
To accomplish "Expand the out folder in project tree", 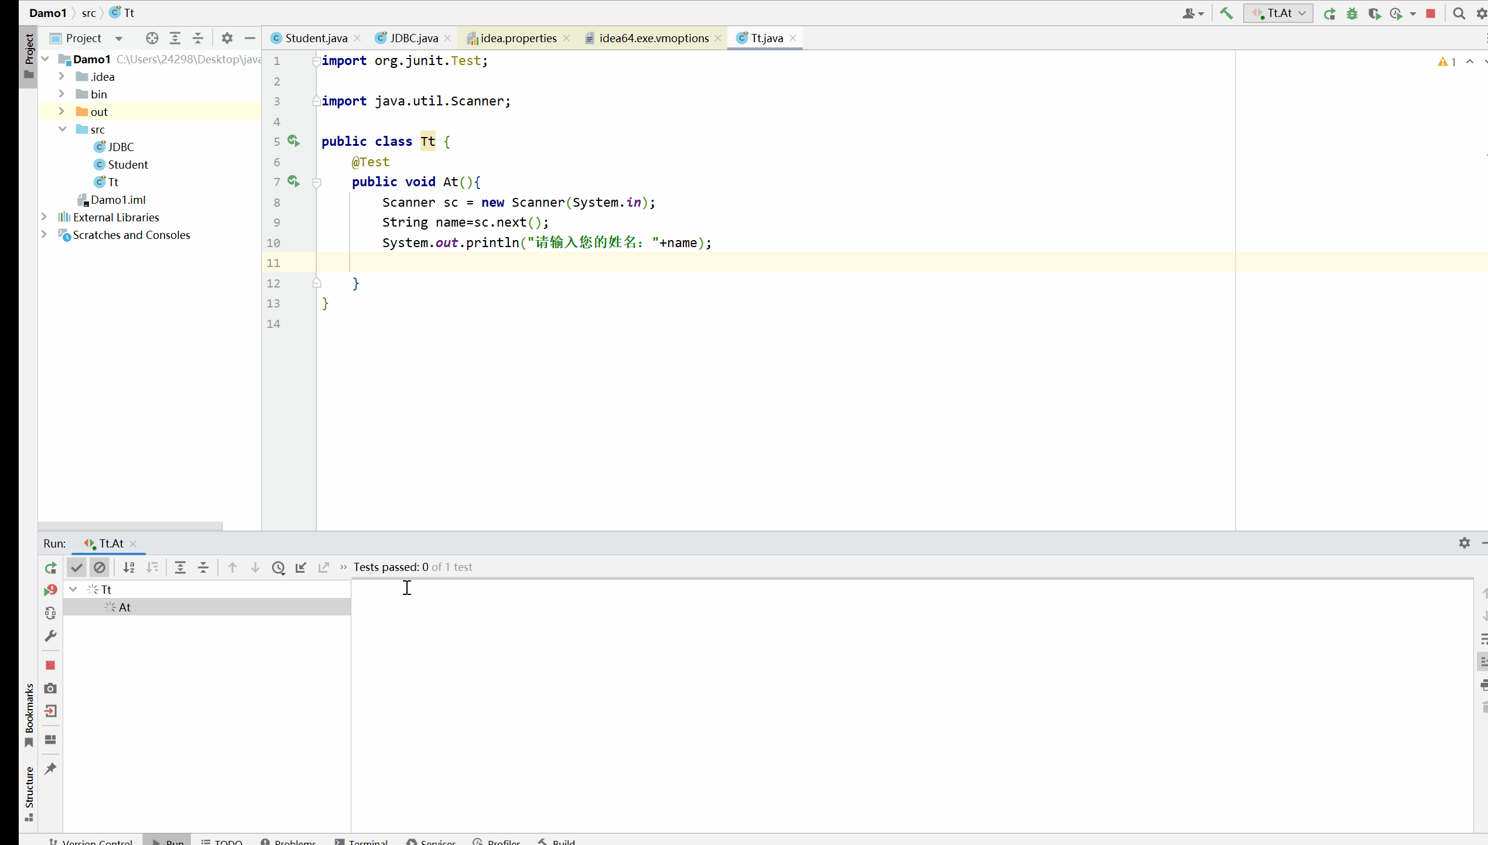I will pos(61,111).
